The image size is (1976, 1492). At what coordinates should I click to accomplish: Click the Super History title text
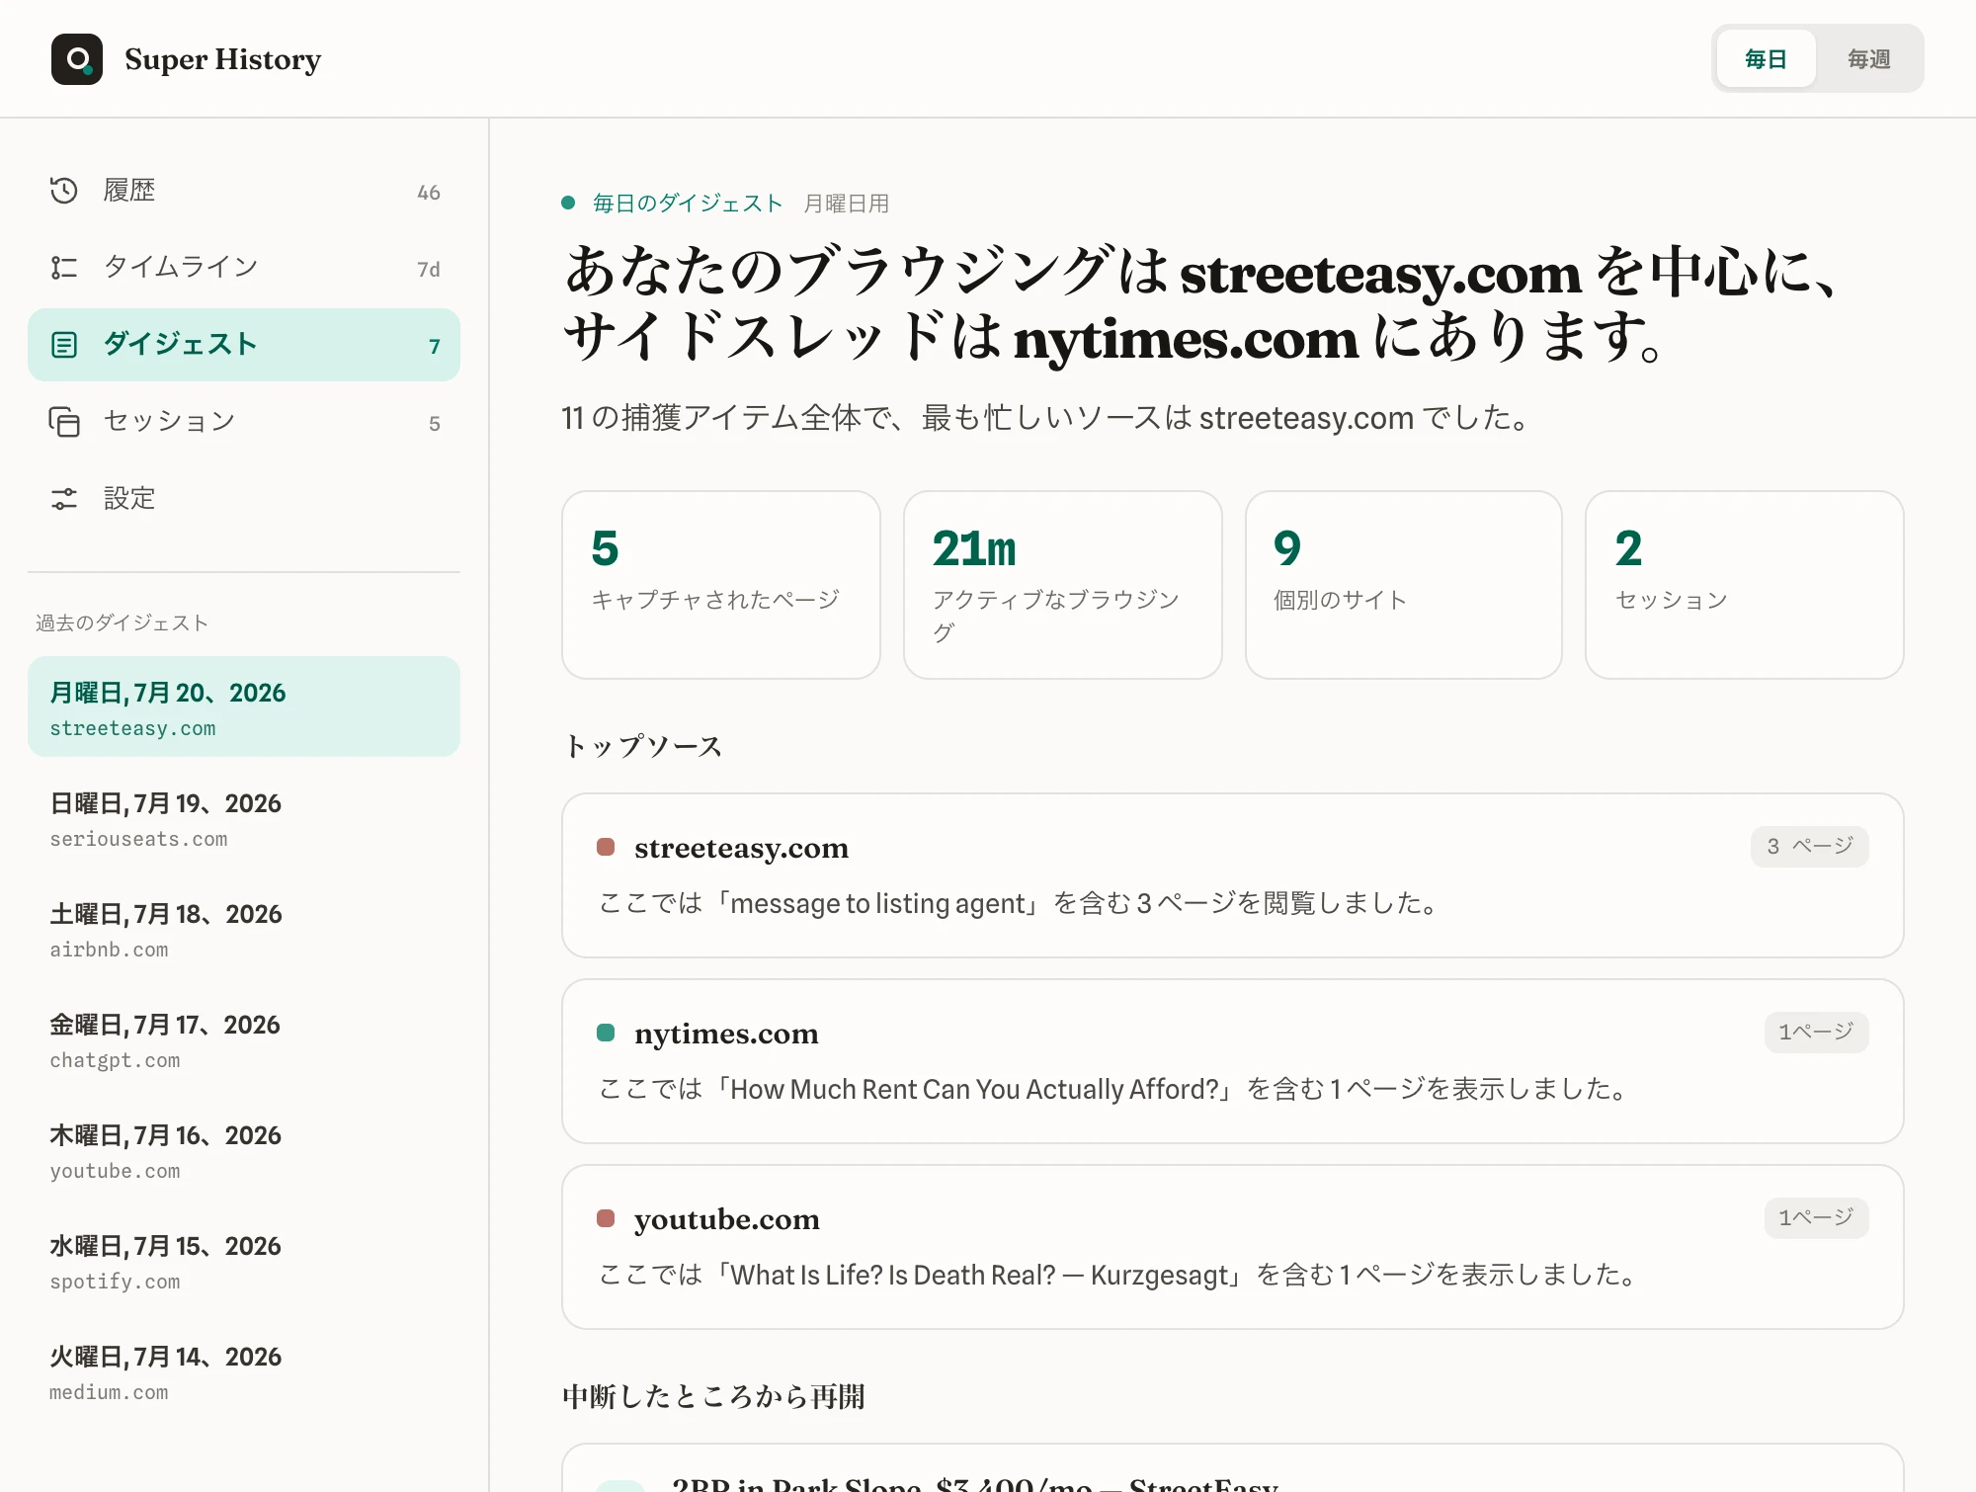[x=223, y=59]
